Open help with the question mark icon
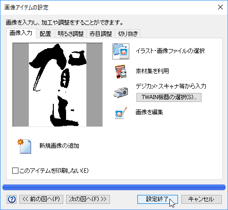The height and width of the screenshot is (210, 228). click(12, 200)
